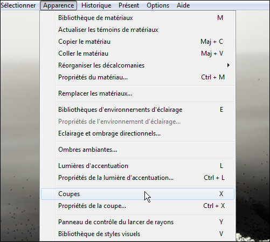Viewport: 270px width, 242px height.
Task: Open Bibliothèques d'environnements d'éclairage
Action: [x=137, y=110]
